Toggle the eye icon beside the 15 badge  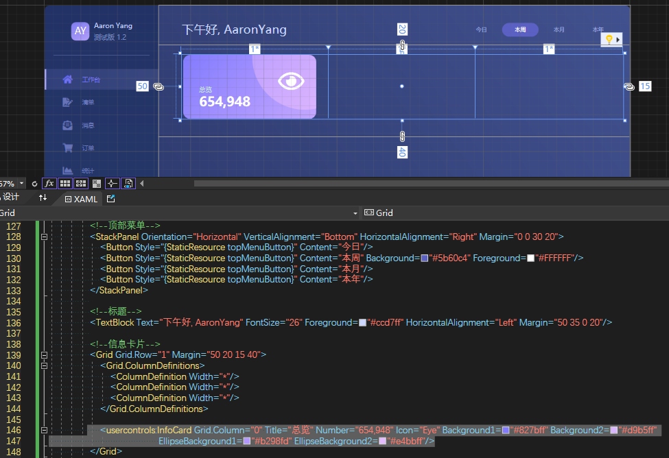(x=628, y=86)
